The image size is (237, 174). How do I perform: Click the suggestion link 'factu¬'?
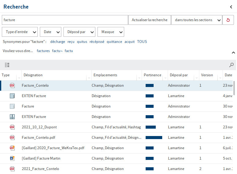click(x=57, y=51)
